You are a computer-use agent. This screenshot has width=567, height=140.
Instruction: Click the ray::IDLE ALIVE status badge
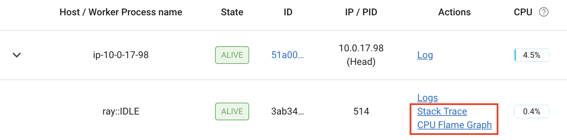point(232,111)
